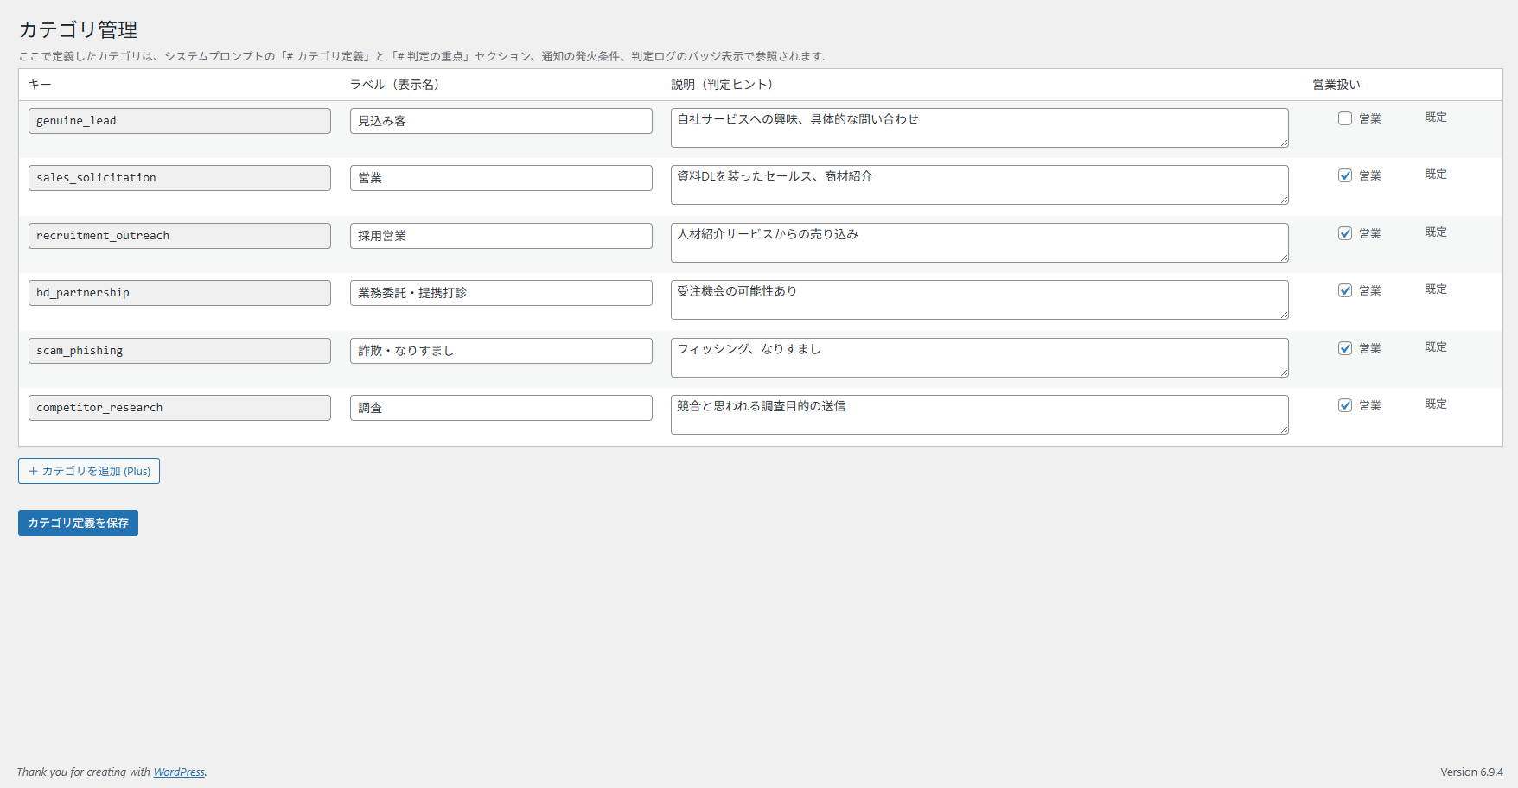1518x788 pixels.
Task: Edit the 見込み客 label field
Action: coord(501,121)
